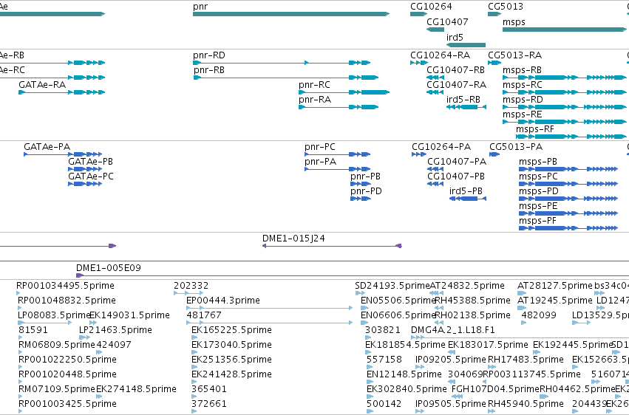Select EST EK173040.5prime
The height and width of the screenshot is (415, 629).
[x=194, y=352]
